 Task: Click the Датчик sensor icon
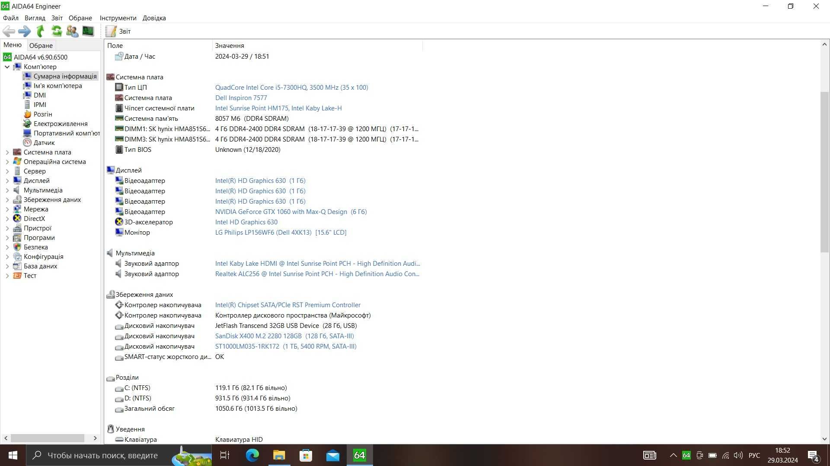click(27, 143)
